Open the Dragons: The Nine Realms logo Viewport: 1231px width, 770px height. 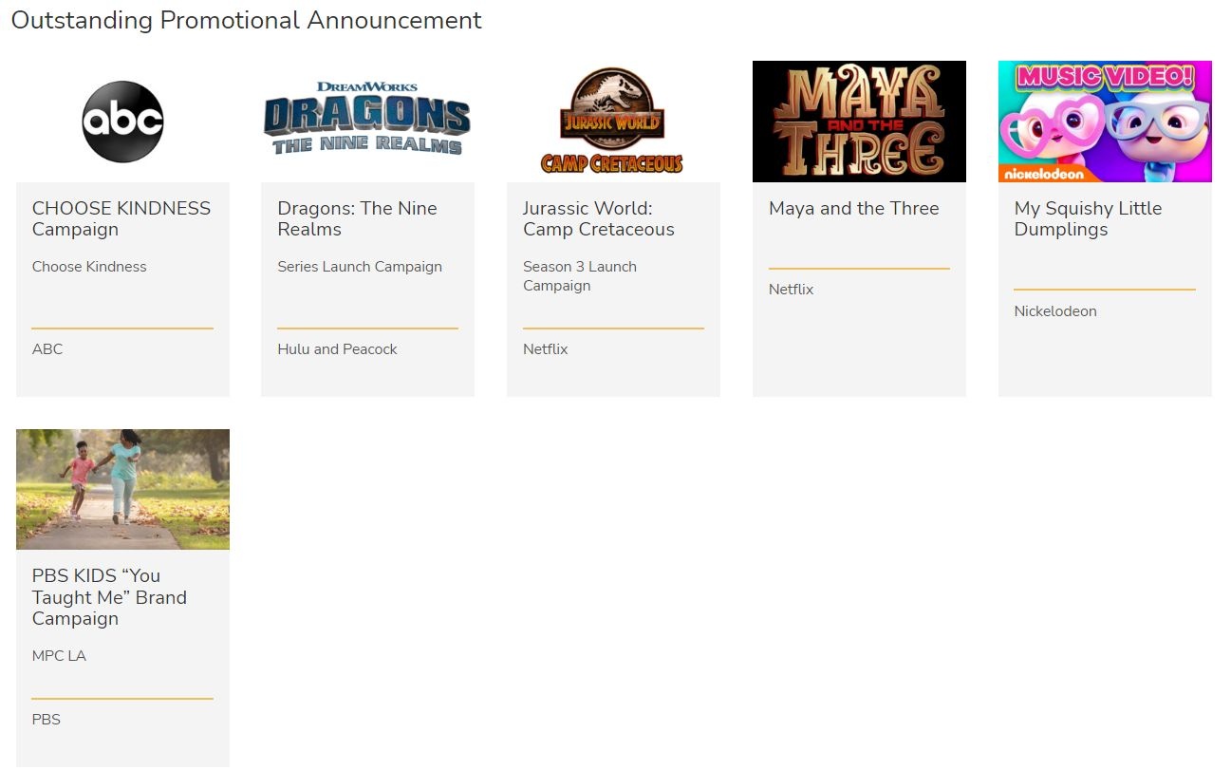tap(367, 120)
